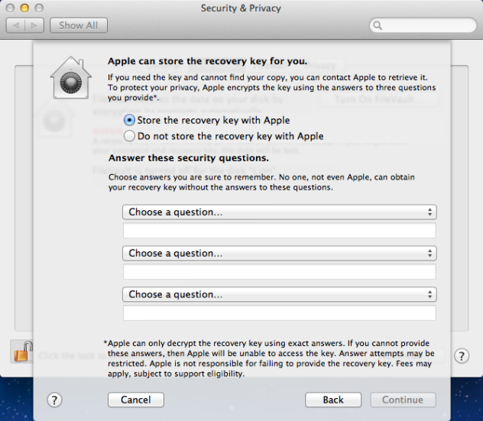The height and width of the screenshot is (421, 483).
Task: Open the first Choose a question dropdown
Action: (280, 212)
